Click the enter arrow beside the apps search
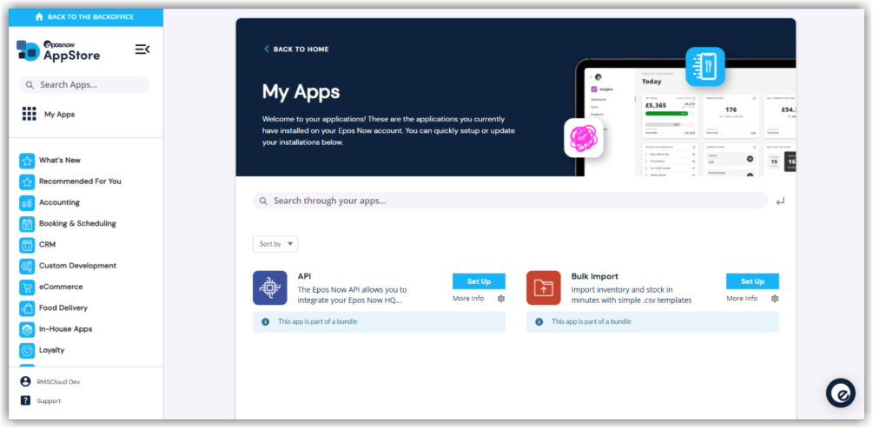 pos(780,201)
